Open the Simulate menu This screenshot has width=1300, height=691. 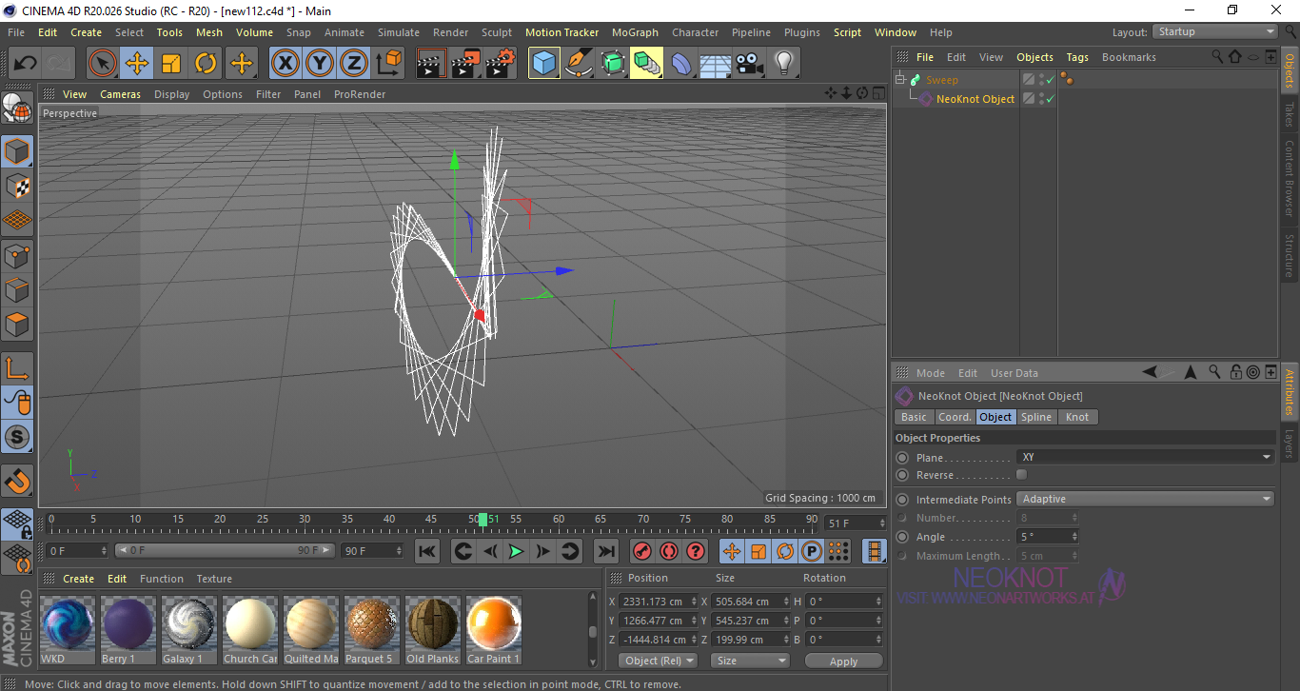coord(398,32)
